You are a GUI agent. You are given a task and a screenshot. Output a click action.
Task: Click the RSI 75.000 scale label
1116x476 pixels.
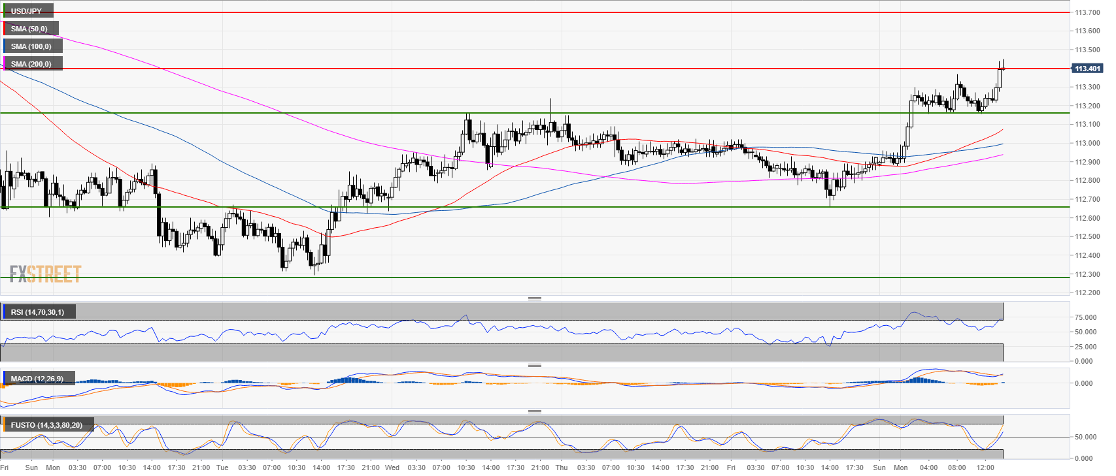click(x=1085, y=317)
